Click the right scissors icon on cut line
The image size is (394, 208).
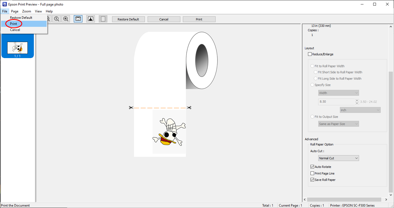[189, 108]
